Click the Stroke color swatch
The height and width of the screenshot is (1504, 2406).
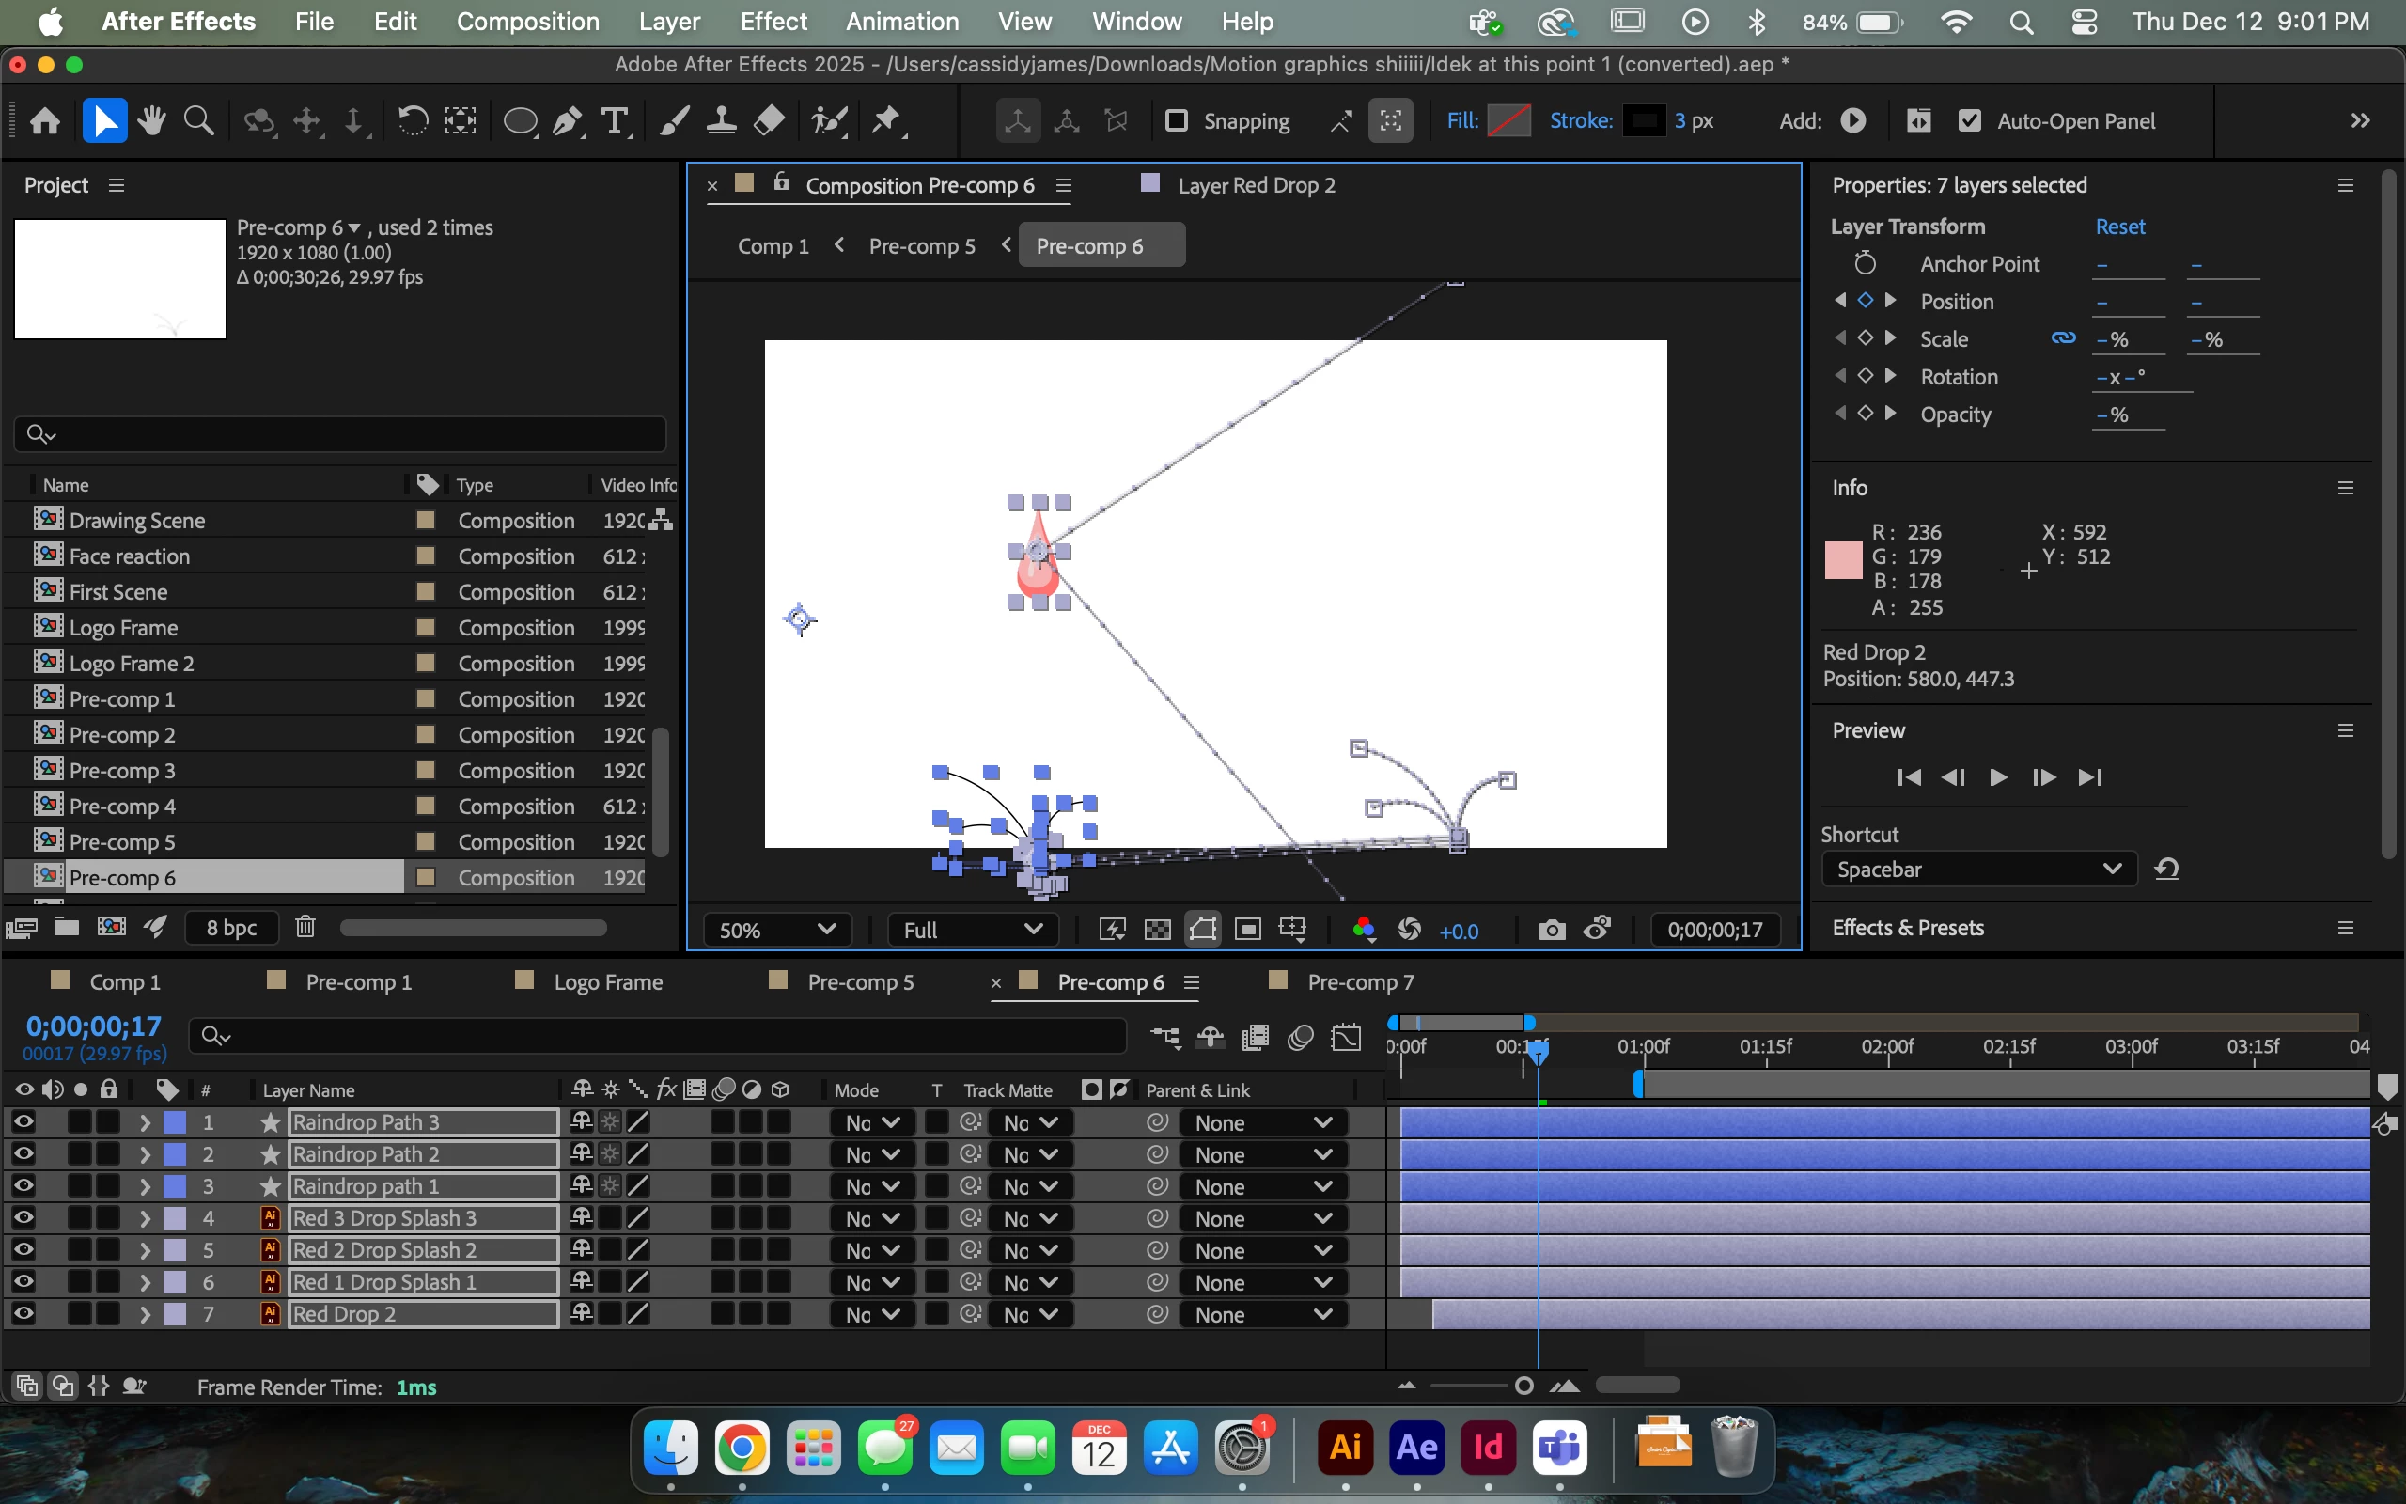pos(1644,120)
